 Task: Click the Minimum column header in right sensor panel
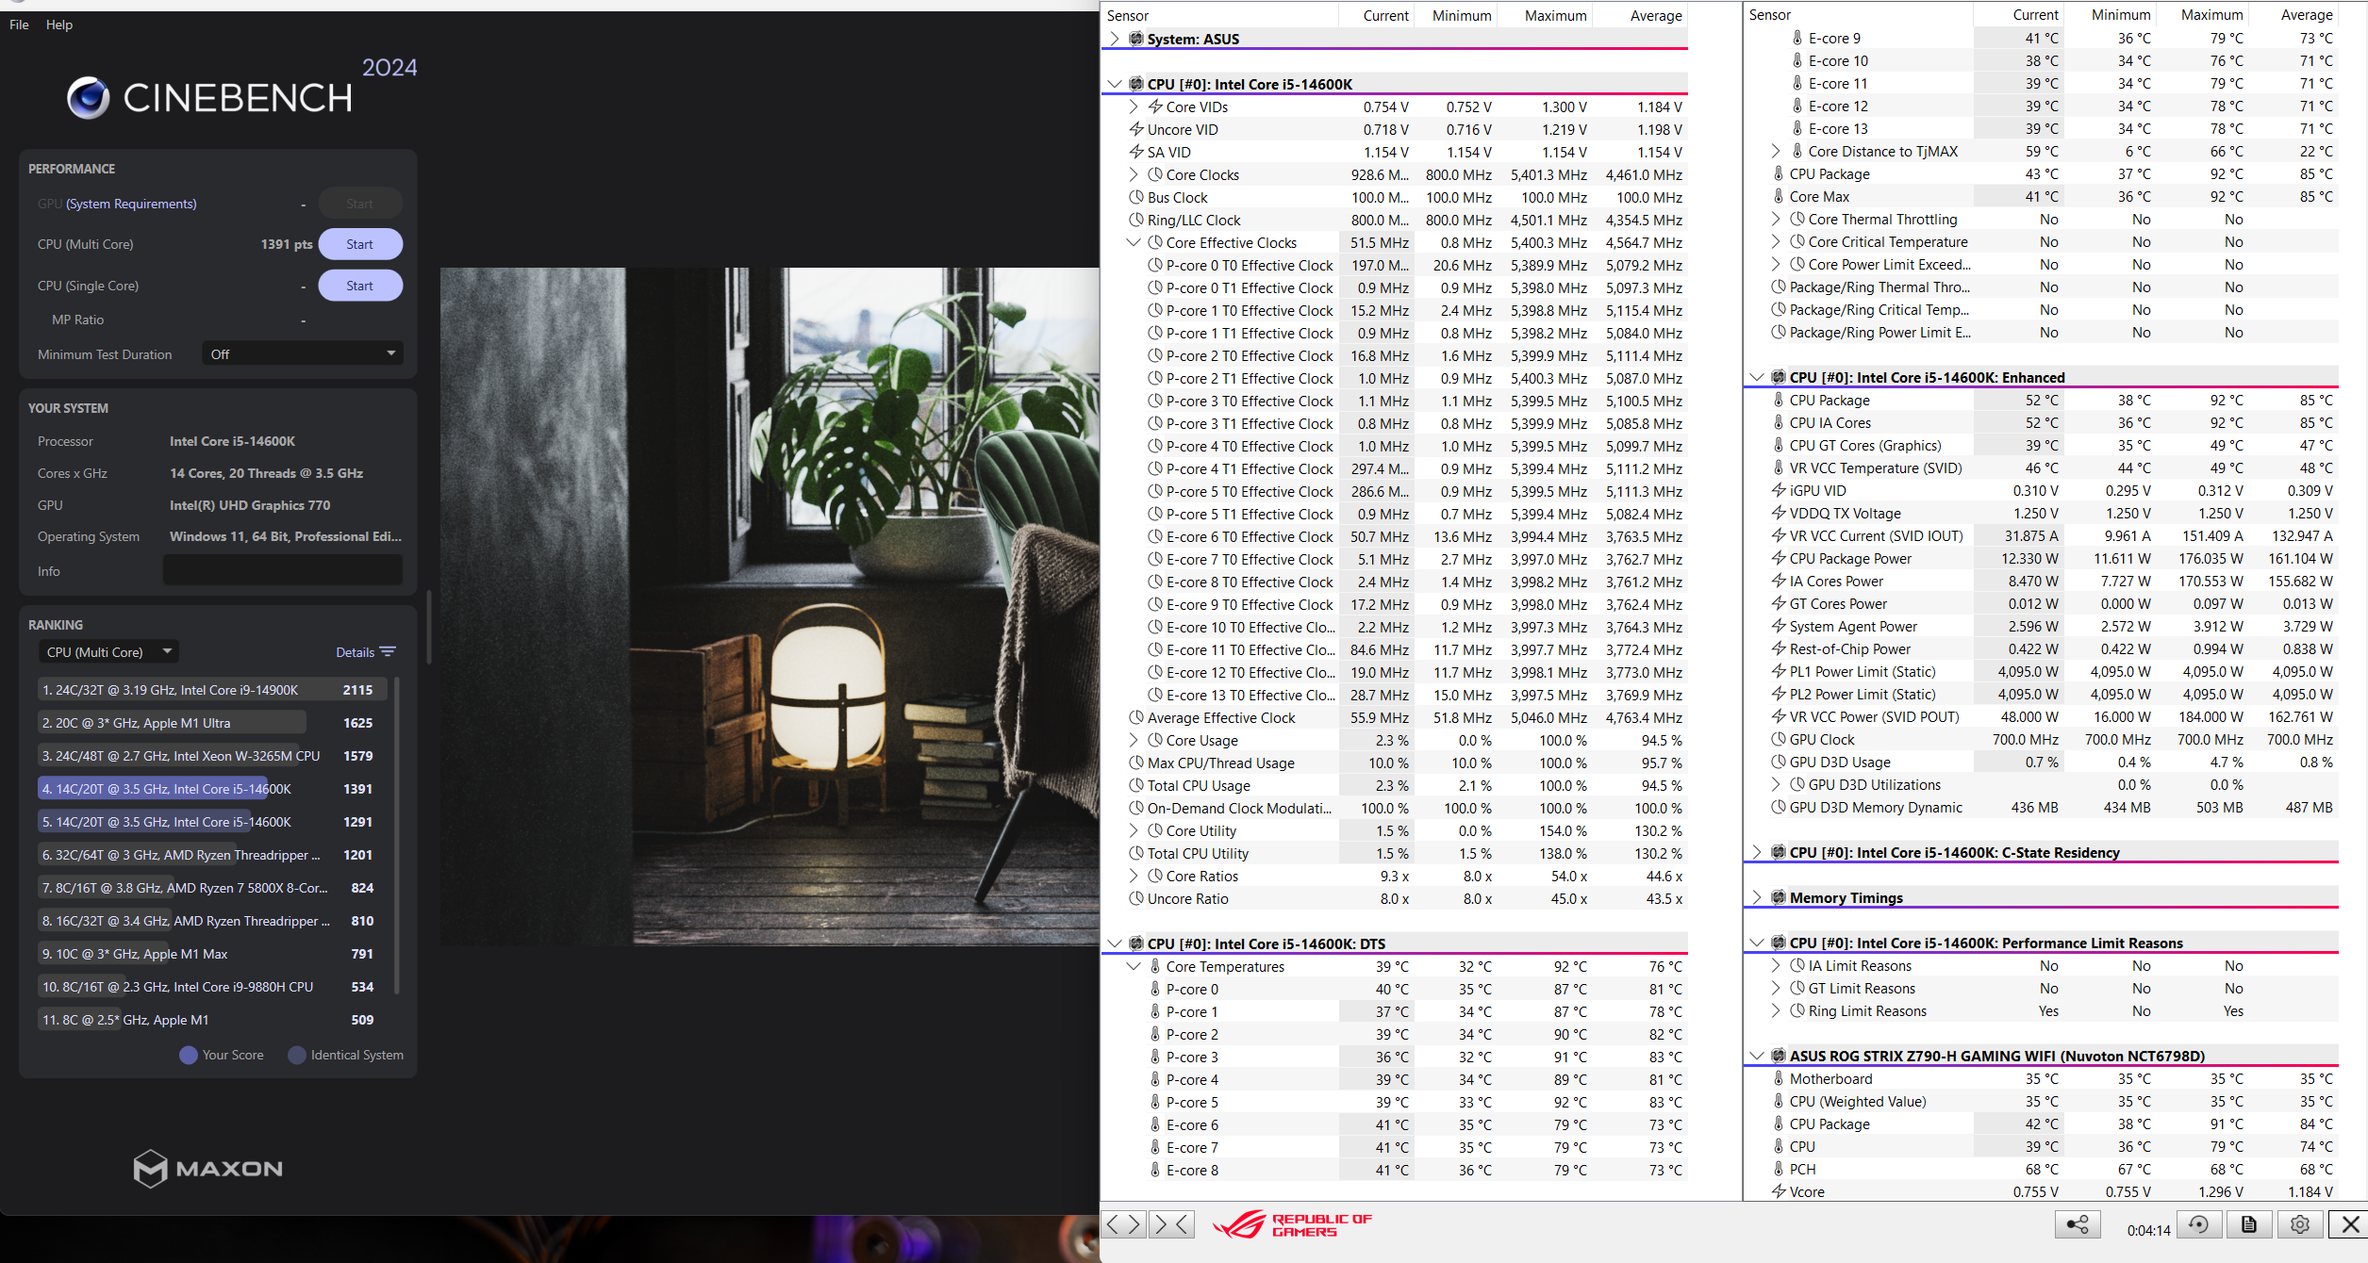pyautogui.click(x=2121, y=14)
